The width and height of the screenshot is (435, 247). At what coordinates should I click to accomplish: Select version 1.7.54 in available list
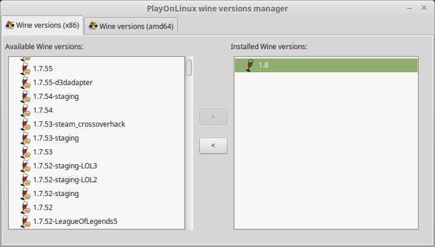(x=43, y=110)
